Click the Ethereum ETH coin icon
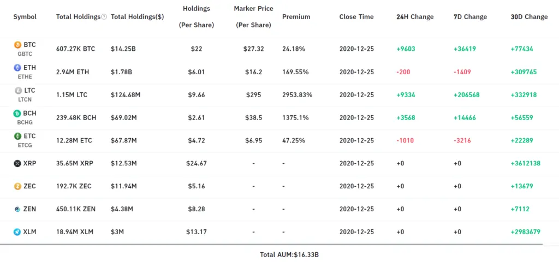Image resolution: width=559 pixels, height=262 pixels. click(17, 68)
